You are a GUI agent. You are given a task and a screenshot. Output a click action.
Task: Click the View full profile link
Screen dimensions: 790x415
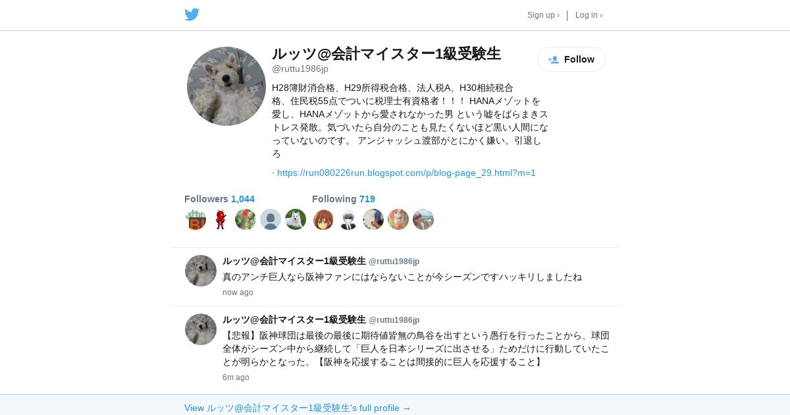[x=298, y=408]
